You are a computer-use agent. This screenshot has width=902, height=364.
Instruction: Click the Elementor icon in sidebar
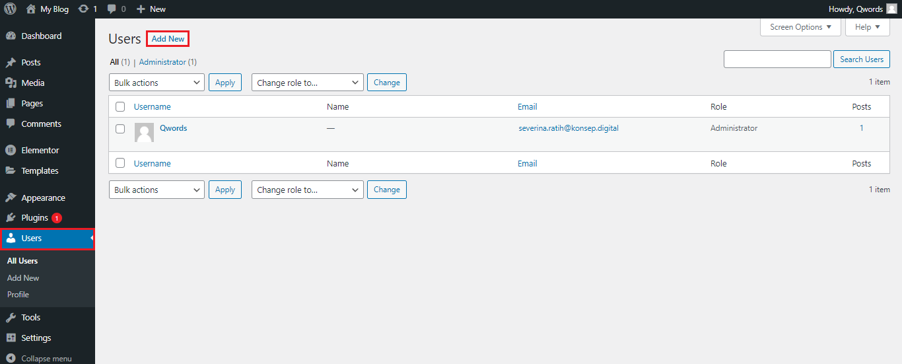[11, 151]
